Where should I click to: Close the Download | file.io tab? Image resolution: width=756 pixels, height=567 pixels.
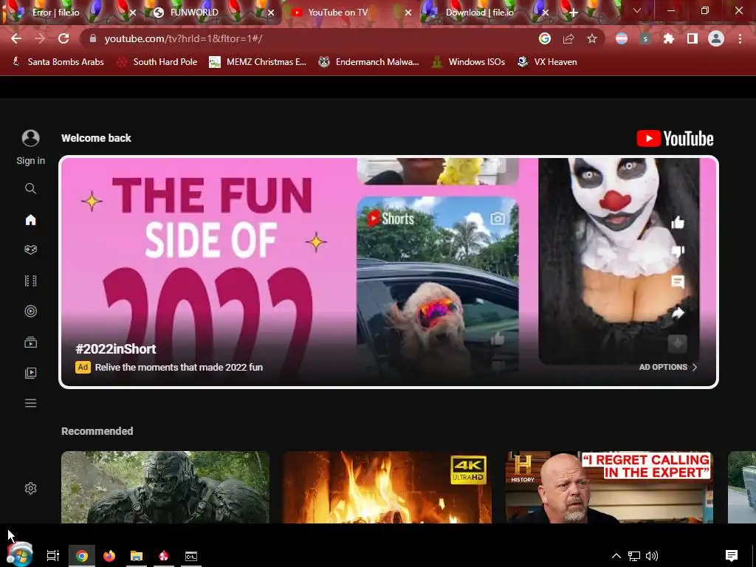point(546,13)
